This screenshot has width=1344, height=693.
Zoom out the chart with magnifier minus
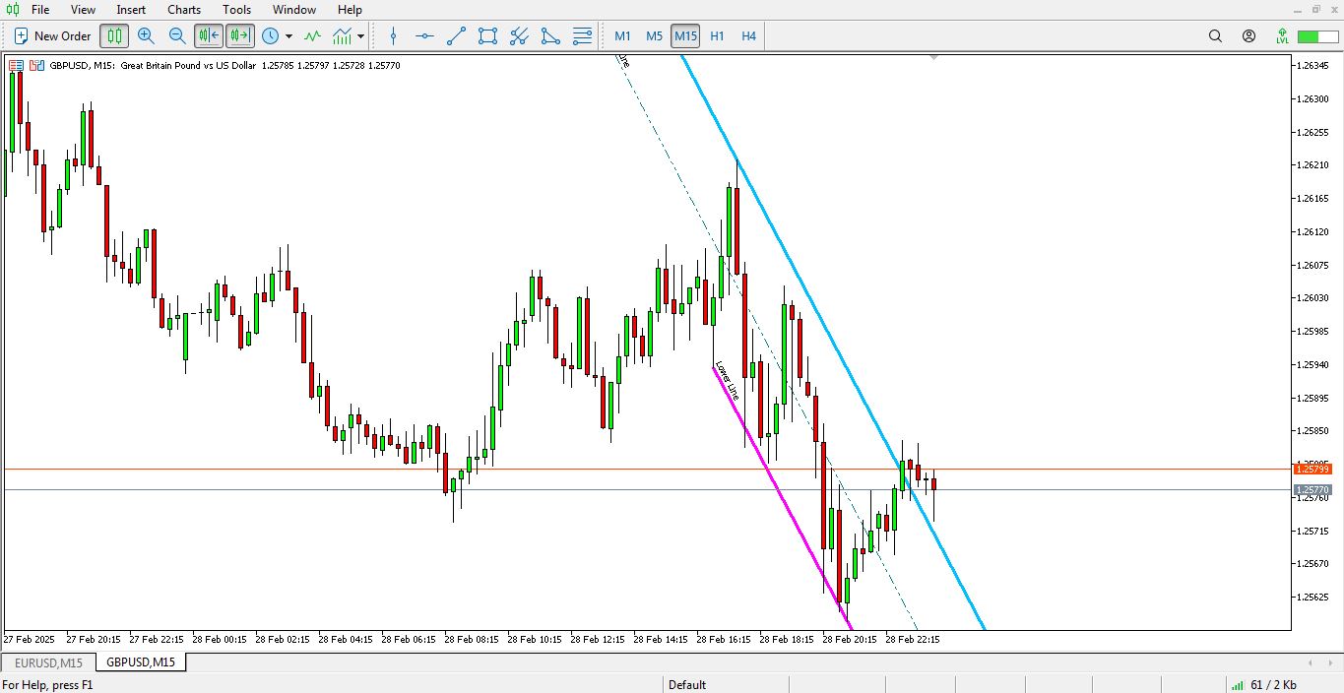pos(177,36)
